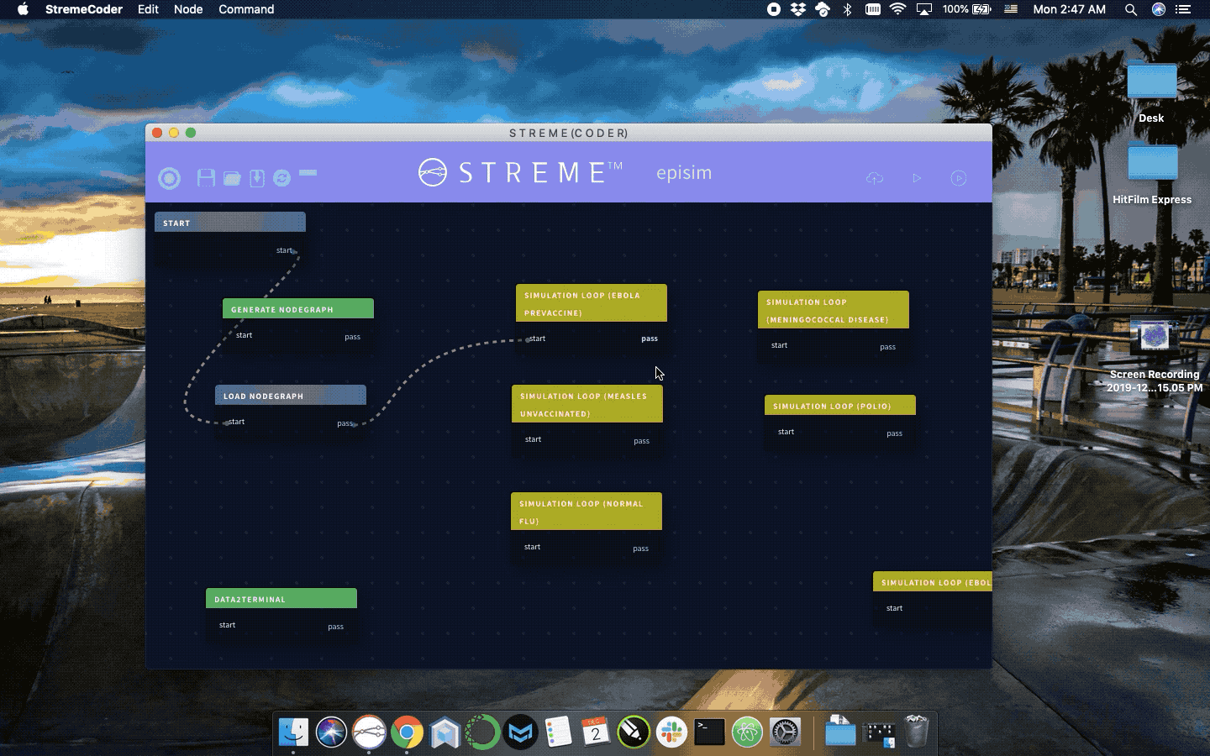The width and height of the screenshot is (1210, 756).
Task: Open Notification Center list icon
Action: 1183,9
